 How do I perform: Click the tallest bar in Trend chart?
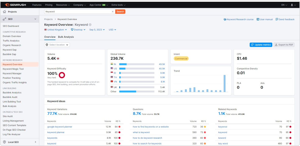[x=224, y=83]
